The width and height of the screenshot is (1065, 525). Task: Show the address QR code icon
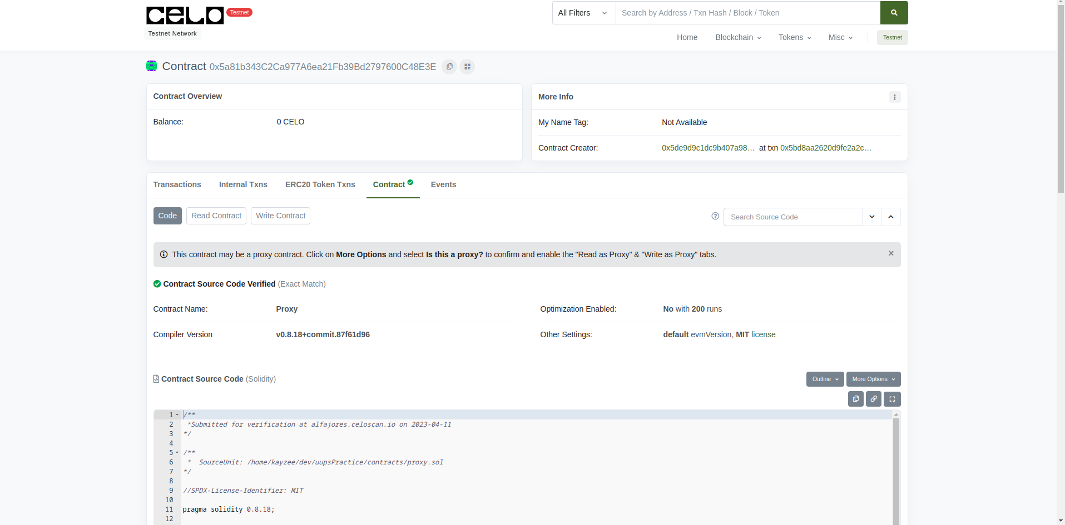click(x=467, y=67)
